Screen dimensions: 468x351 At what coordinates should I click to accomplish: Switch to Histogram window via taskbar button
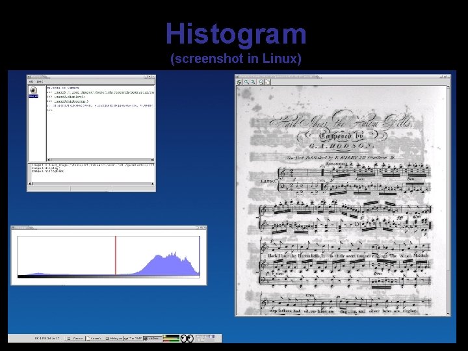click(x=114, y=339)
